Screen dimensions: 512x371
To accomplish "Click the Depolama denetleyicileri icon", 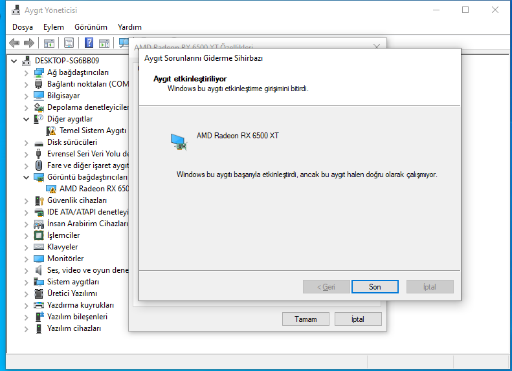I will [39, 107].
